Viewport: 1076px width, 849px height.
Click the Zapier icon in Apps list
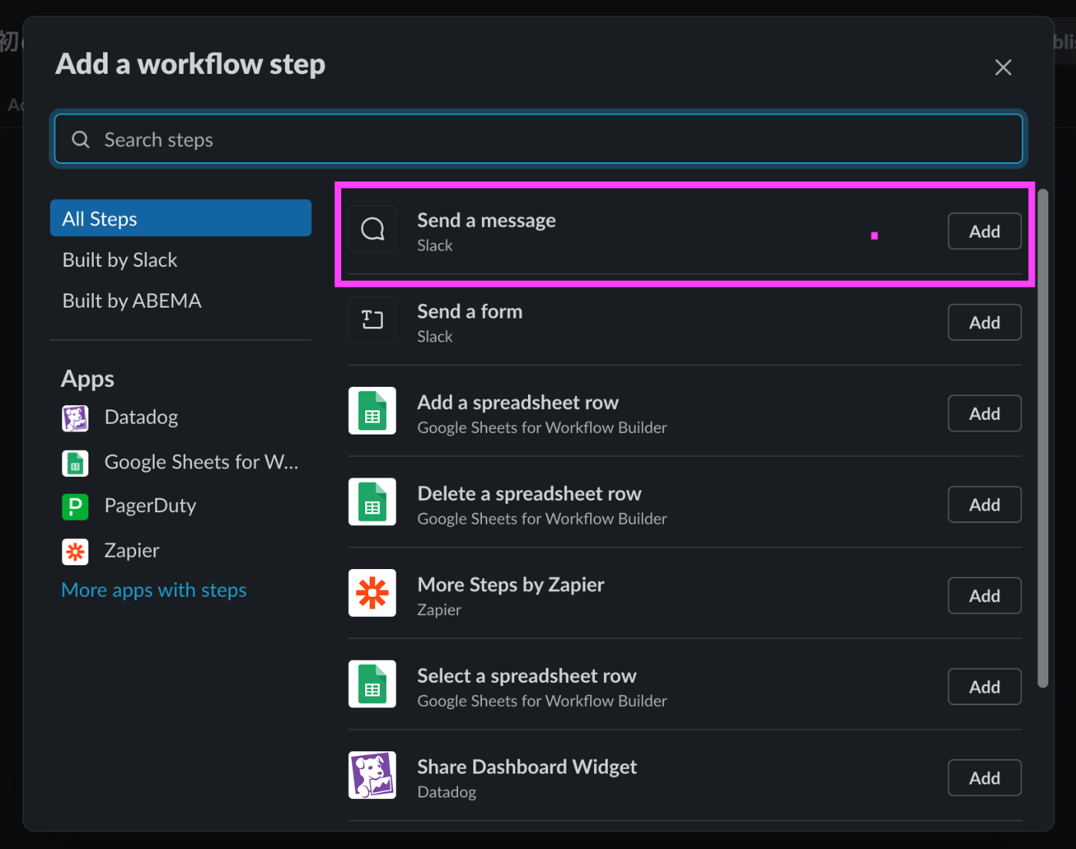click(75, 551)
